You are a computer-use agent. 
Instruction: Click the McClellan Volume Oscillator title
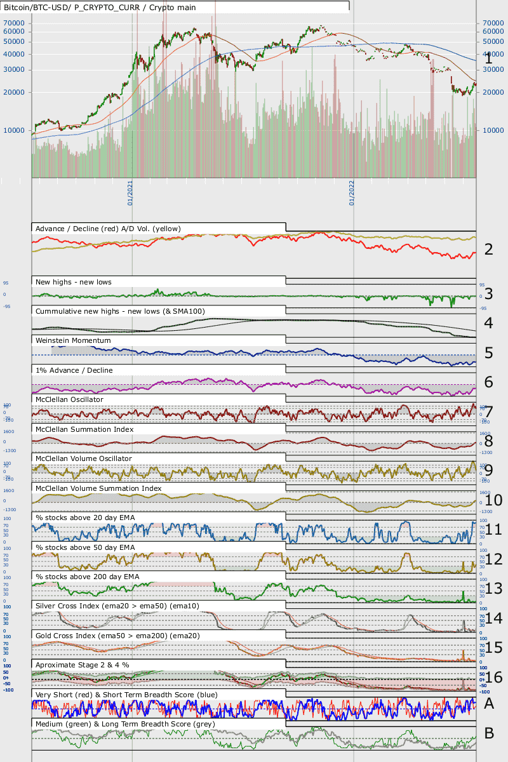tap(84, 458)
